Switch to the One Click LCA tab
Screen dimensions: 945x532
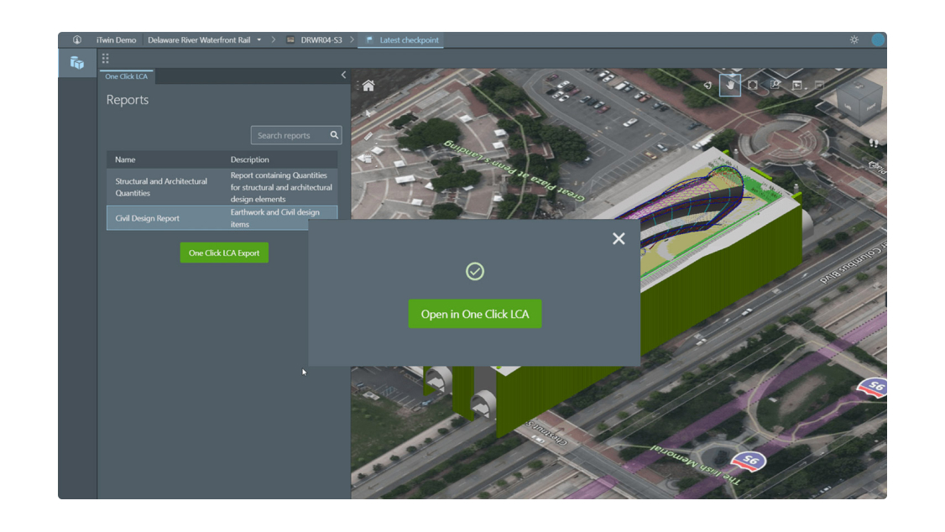tap(127, 76)
